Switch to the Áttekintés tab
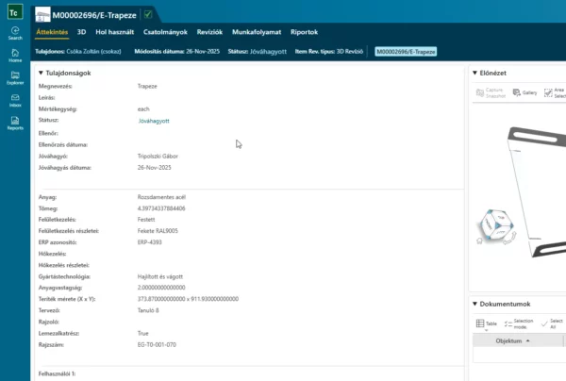Viewport: 566px width, 381px height. tap(52, 32)
